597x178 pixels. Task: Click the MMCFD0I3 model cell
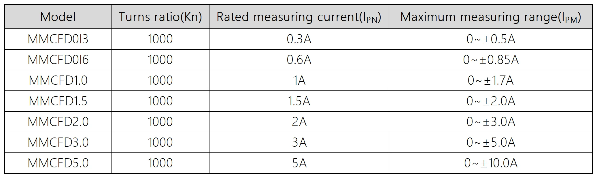tap(58, 39)
